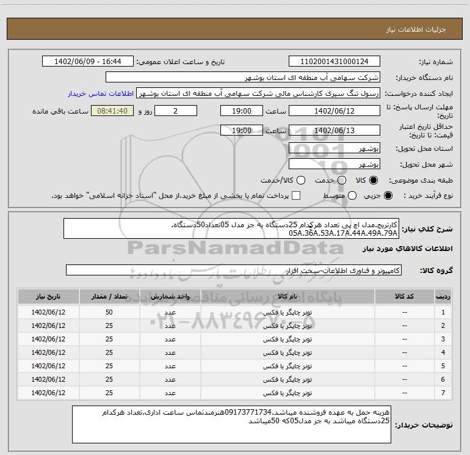Select the کالا radio button

374,180
